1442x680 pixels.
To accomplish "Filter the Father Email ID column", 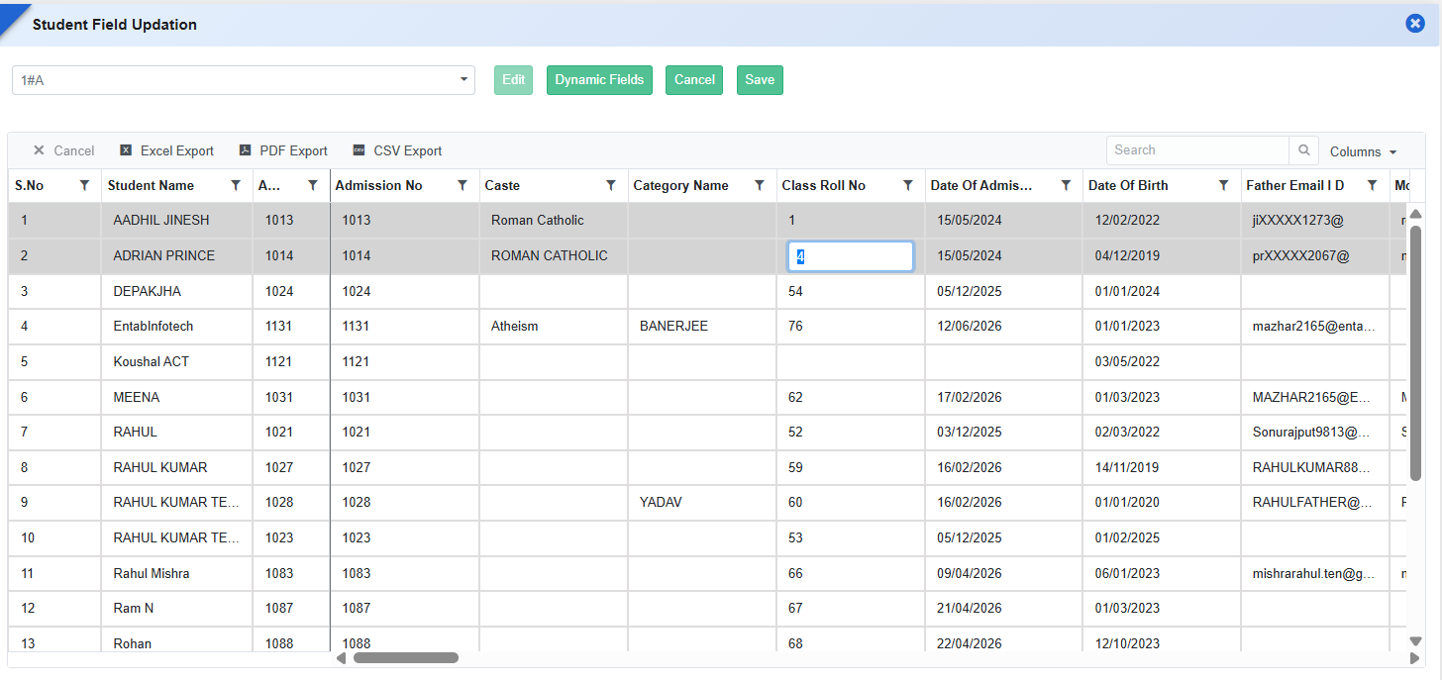I will 1372,185.
